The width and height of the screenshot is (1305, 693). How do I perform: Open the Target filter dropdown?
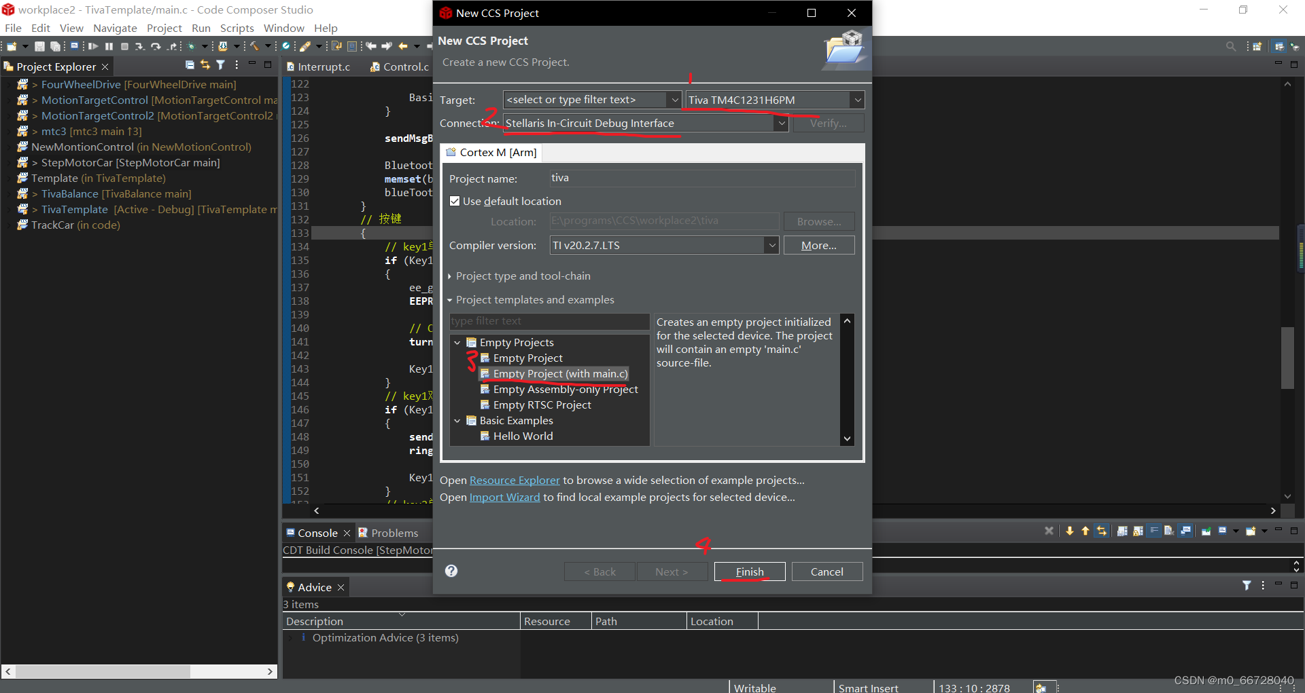click(674, 100)
